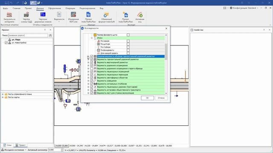Image resolution: width=273 pixels, height=153 pixels.
Task: Click import Проект IndorTrafficPlan icon
Action: point(88,14)
